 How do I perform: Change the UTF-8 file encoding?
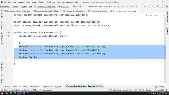click(x=142, y=90)
